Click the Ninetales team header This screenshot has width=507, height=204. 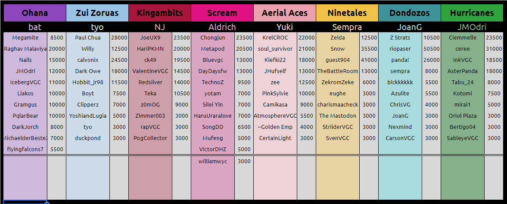(x=347, y=13)
